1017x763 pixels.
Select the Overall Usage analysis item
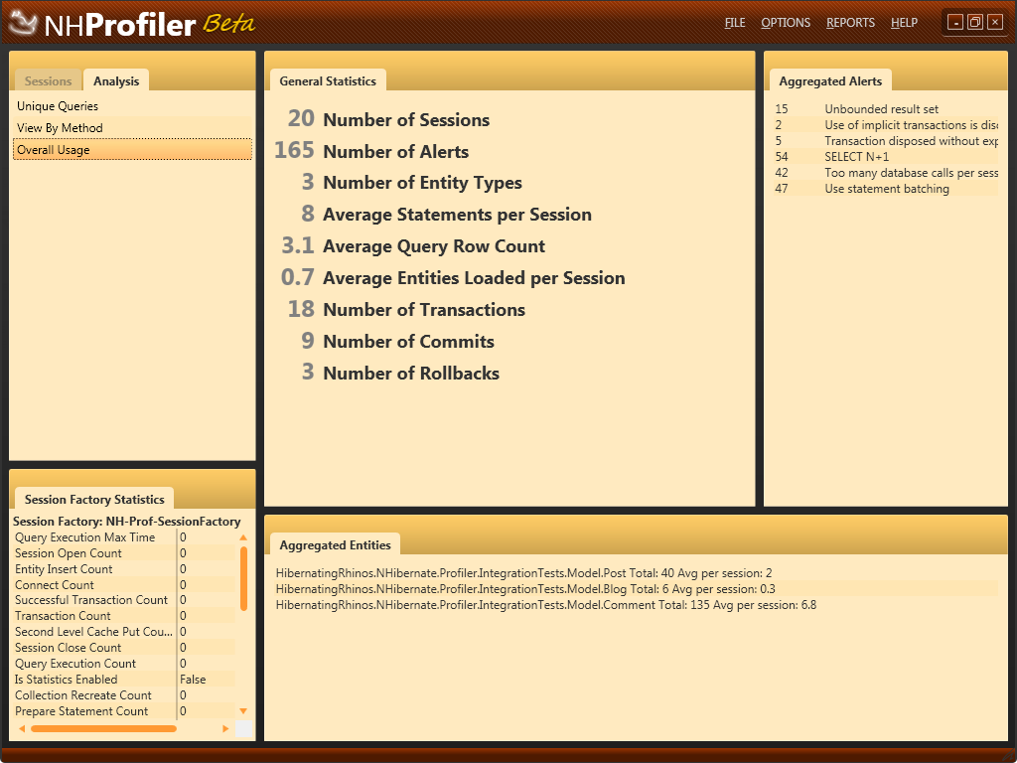(x=132, y=150)
